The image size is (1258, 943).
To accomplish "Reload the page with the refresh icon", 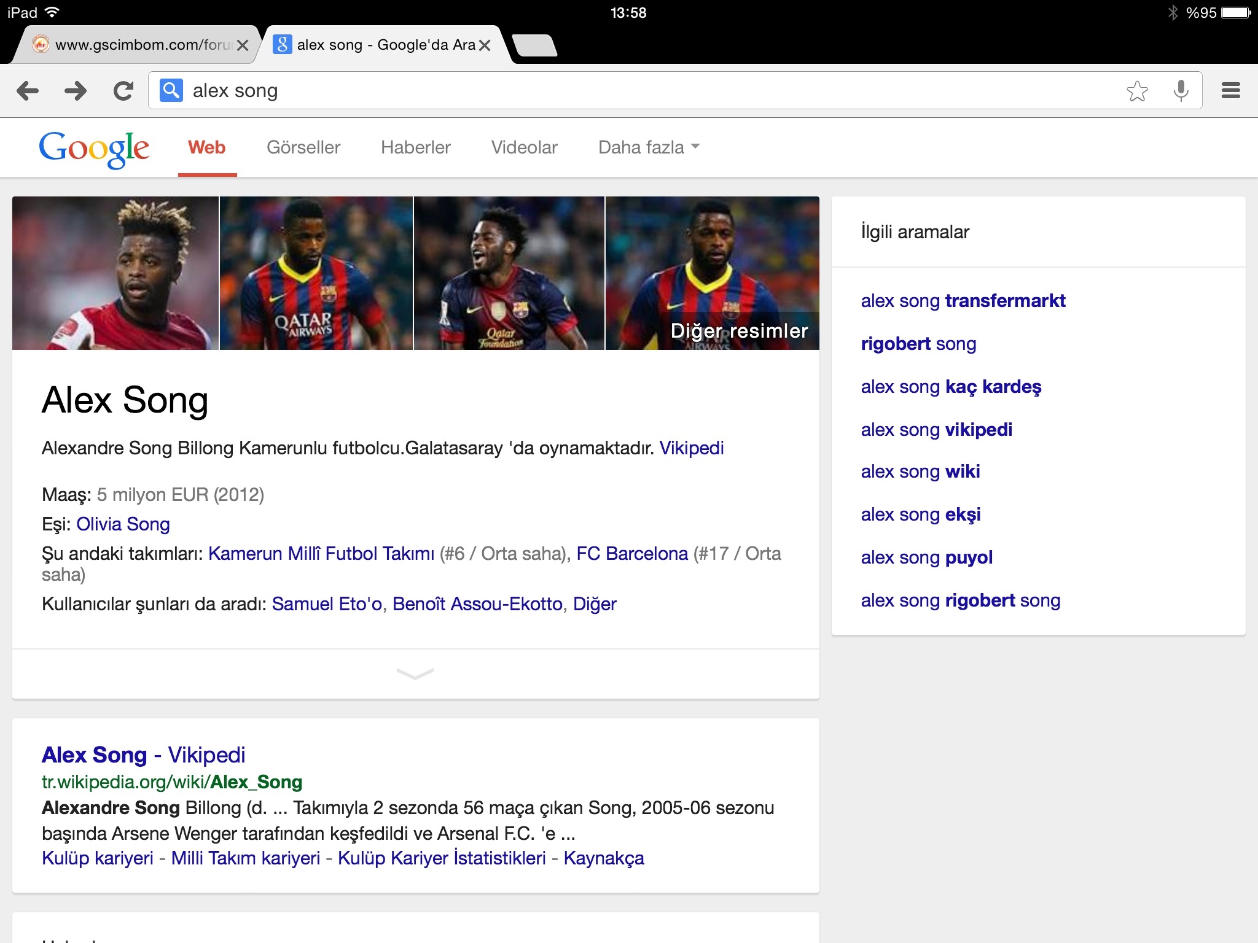I will coord(123,91).
